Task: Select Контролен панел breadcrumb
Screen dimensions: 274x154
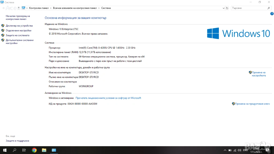Action: point(39,8)
